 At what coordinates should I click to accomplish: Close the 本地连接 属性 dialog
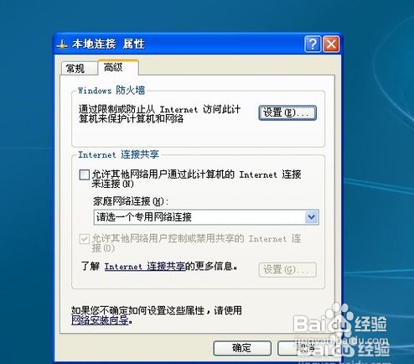331,44
